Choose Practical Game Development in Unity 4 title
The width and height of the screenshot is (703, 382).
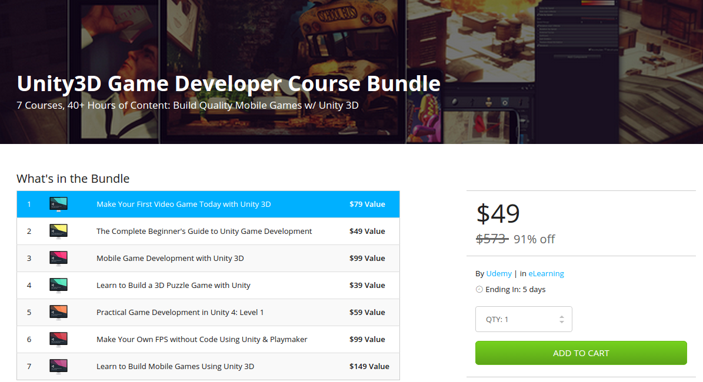click(180, 313)
